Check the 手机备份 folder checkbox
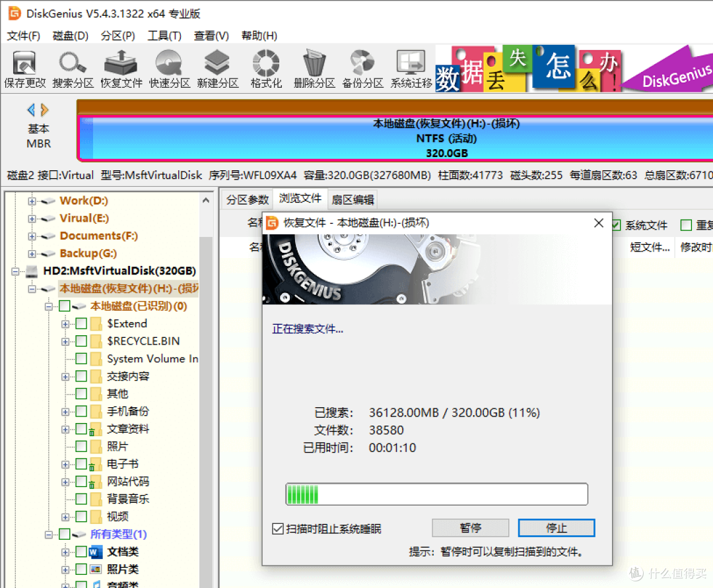This screenshot has width=713, height=588. 81,412
